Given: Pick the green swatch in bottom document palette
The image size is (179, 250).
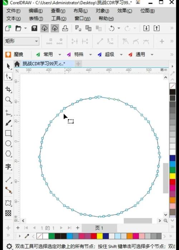Looking at the screenshot, I should (52, 236).
